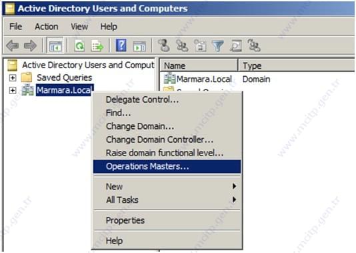Click the Back arrow toolbar icon
The image size is (356, 253).
point(12,45)
